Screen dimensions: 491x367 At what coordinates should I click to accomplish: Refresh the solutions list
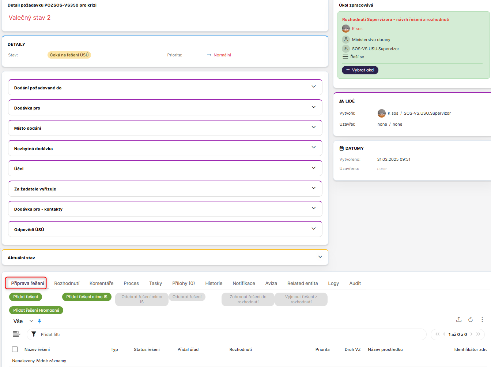pos(471,319)
